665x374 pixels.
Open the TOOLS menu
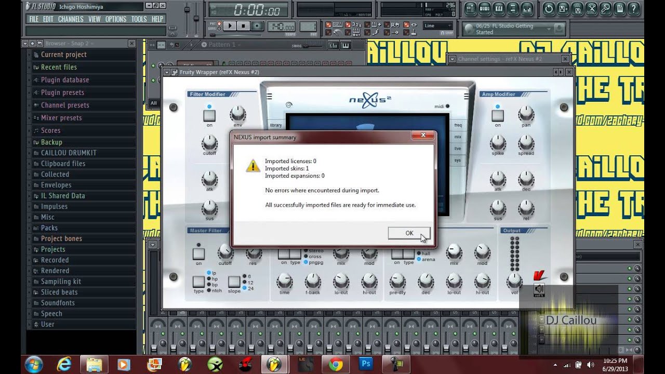pos(139,19)
